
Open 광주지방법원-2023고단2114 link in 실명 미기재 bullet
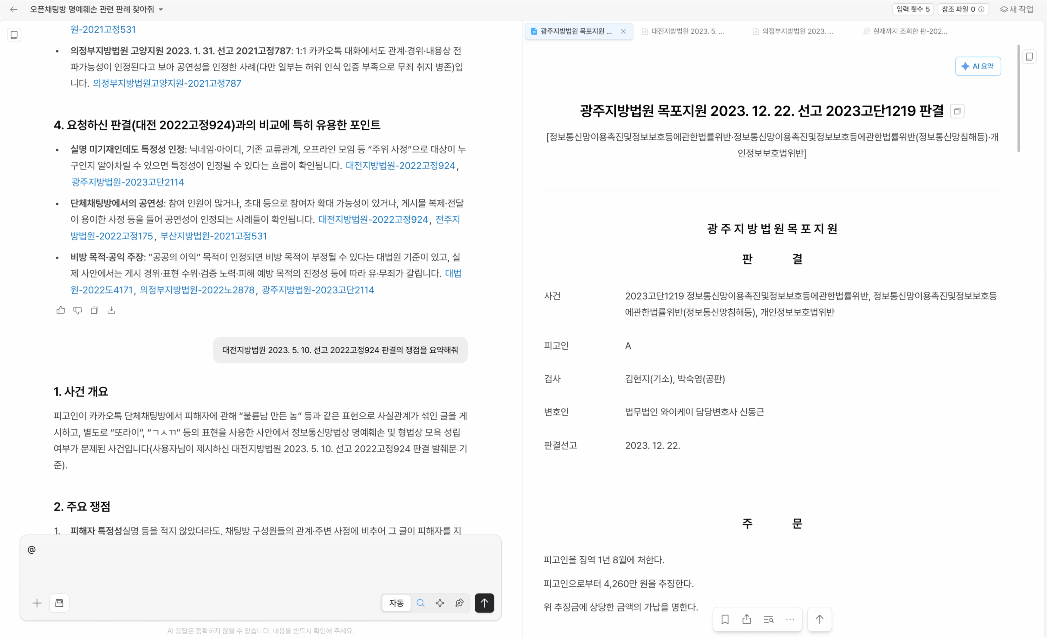(x=127, y=182)
